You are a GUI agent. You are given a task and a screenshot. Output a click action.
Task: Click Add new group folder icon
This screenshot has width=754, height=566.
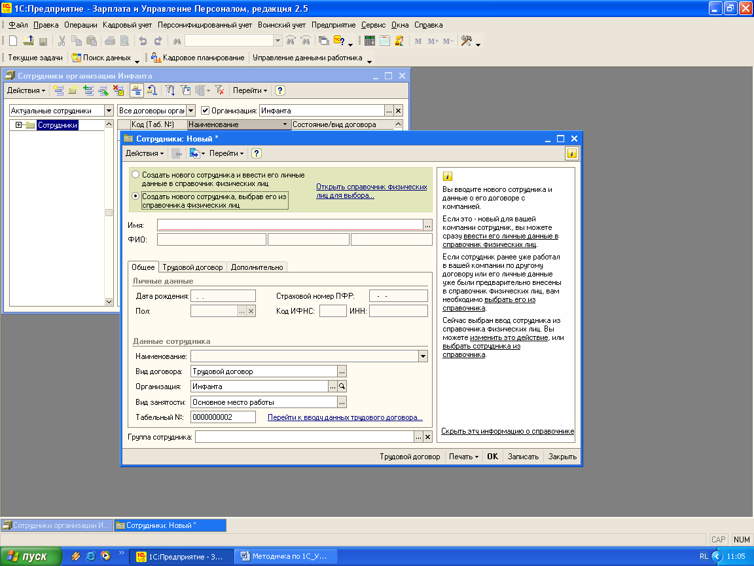(73, 90)
